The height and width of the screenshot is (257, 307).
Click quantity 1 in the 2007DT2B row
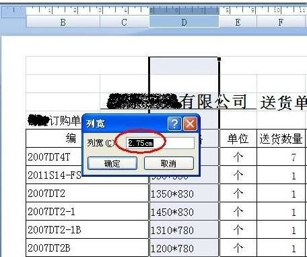[x=281, y=248]
